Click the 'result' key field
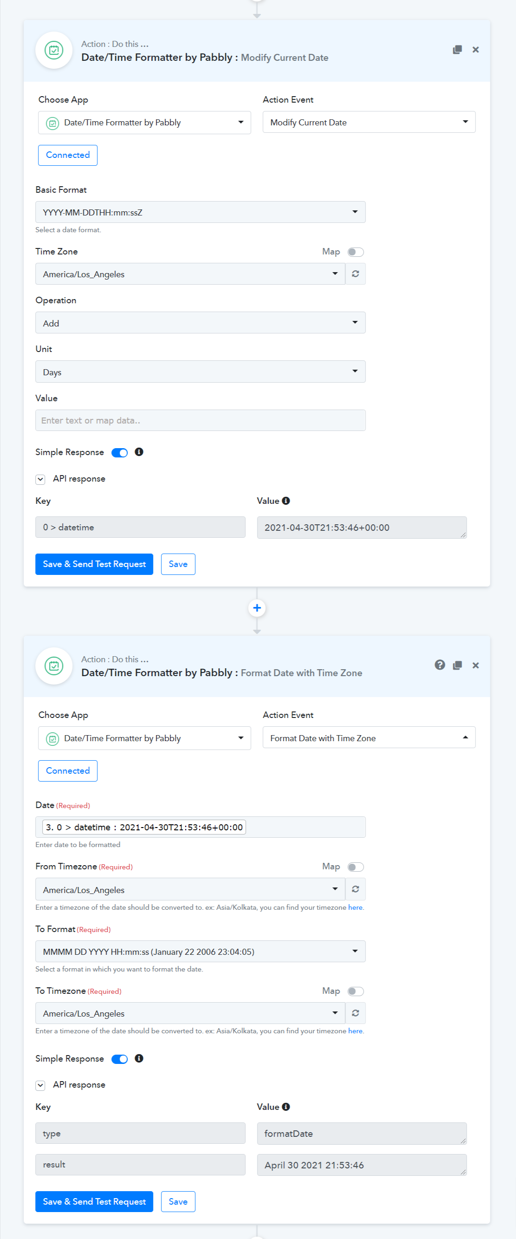Viewport: 516px width, 1239px height. 140,1164
